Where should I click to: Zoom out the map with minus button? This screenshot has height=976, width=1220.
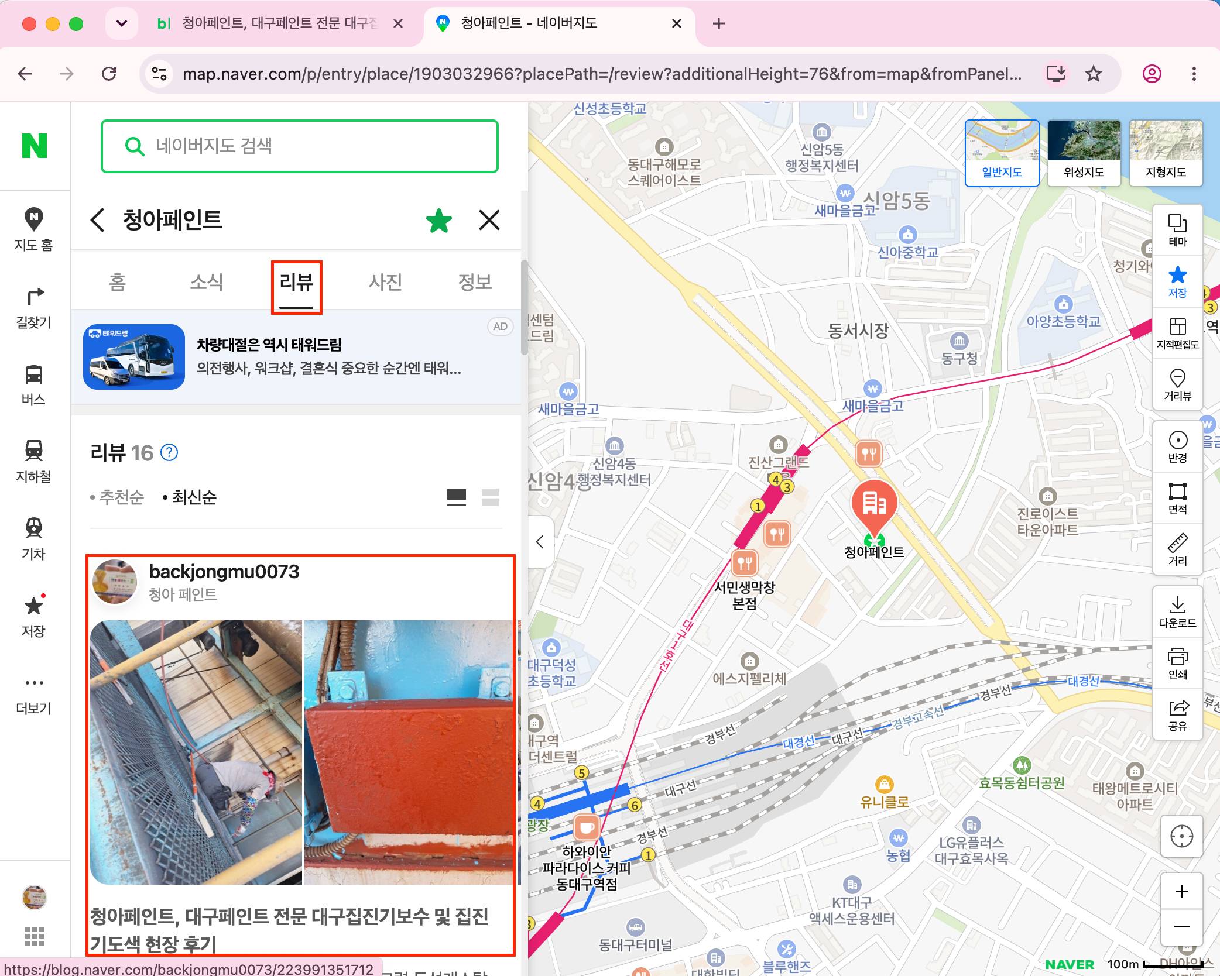point(1181,926)
